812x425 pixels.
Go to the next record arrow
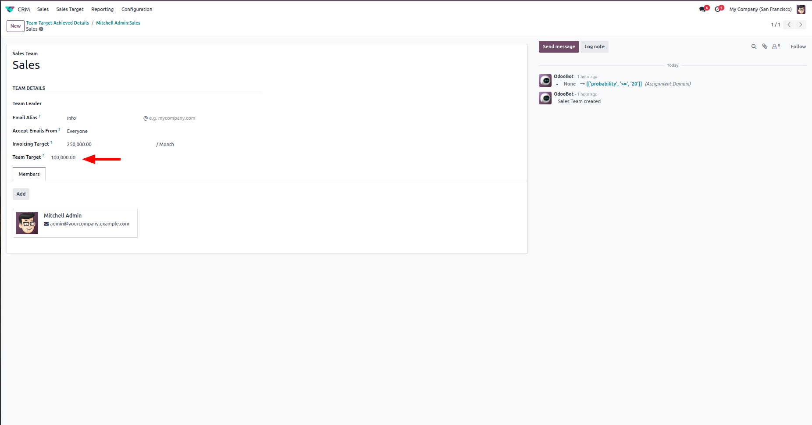click(x=801, y=25)
